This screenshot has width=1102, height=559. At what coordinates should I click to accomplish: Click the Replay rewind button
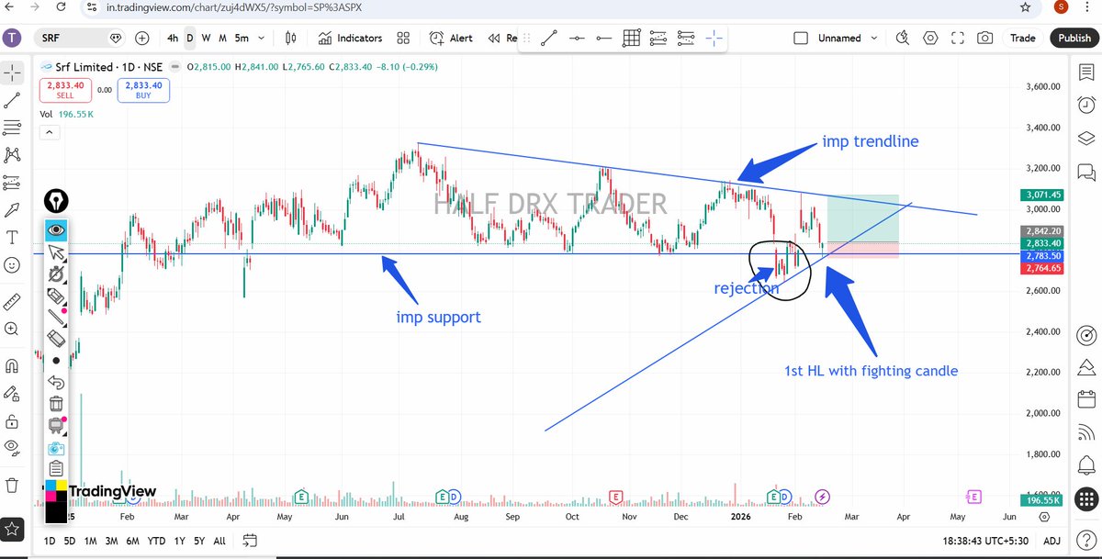pyautogui.click(x=502, y=38)
